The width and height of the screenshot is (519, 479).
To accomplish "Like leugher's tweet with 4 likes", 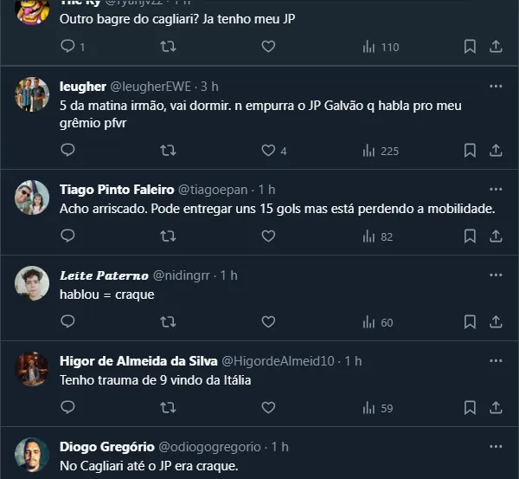I will [268, 150].
